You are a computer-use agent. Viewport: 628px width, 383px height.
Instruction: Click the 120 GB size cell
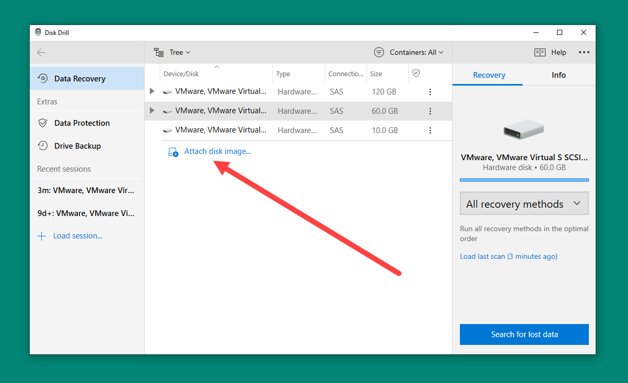384,92
